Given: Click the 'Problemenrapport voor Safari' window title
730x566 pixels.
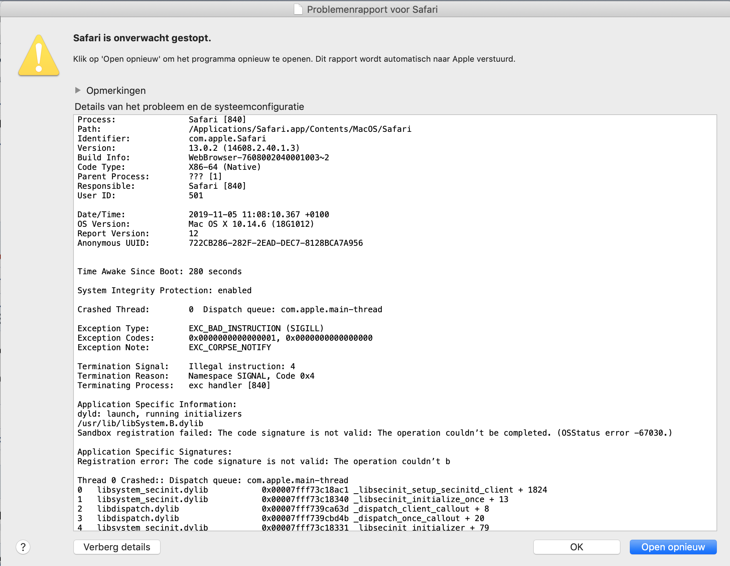Looking at the screenshot, I should (x=372, y=9).
